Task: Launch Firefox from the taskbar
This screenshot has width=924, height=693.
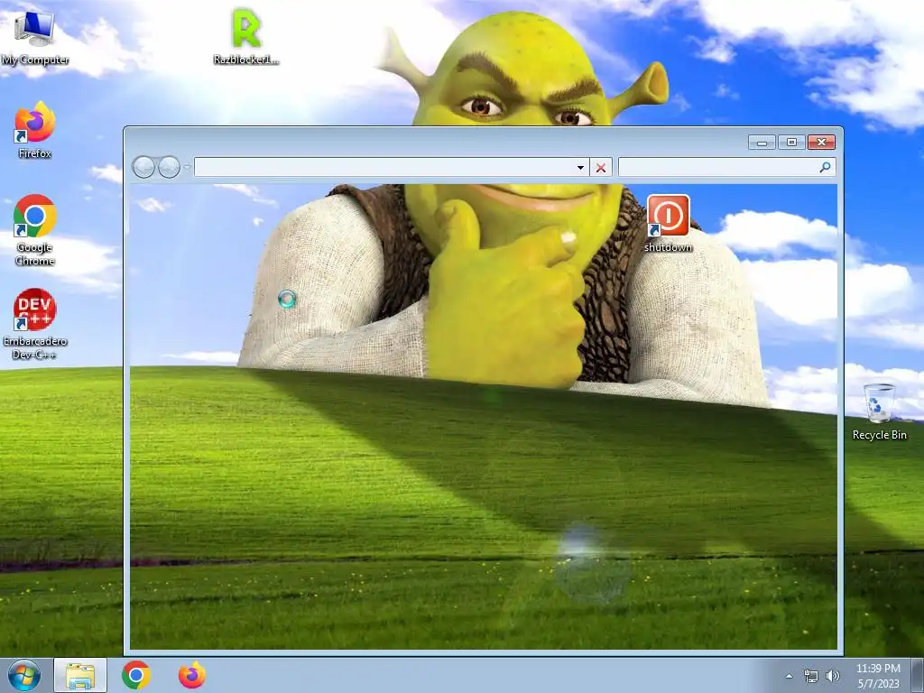Action: (192, 675)
